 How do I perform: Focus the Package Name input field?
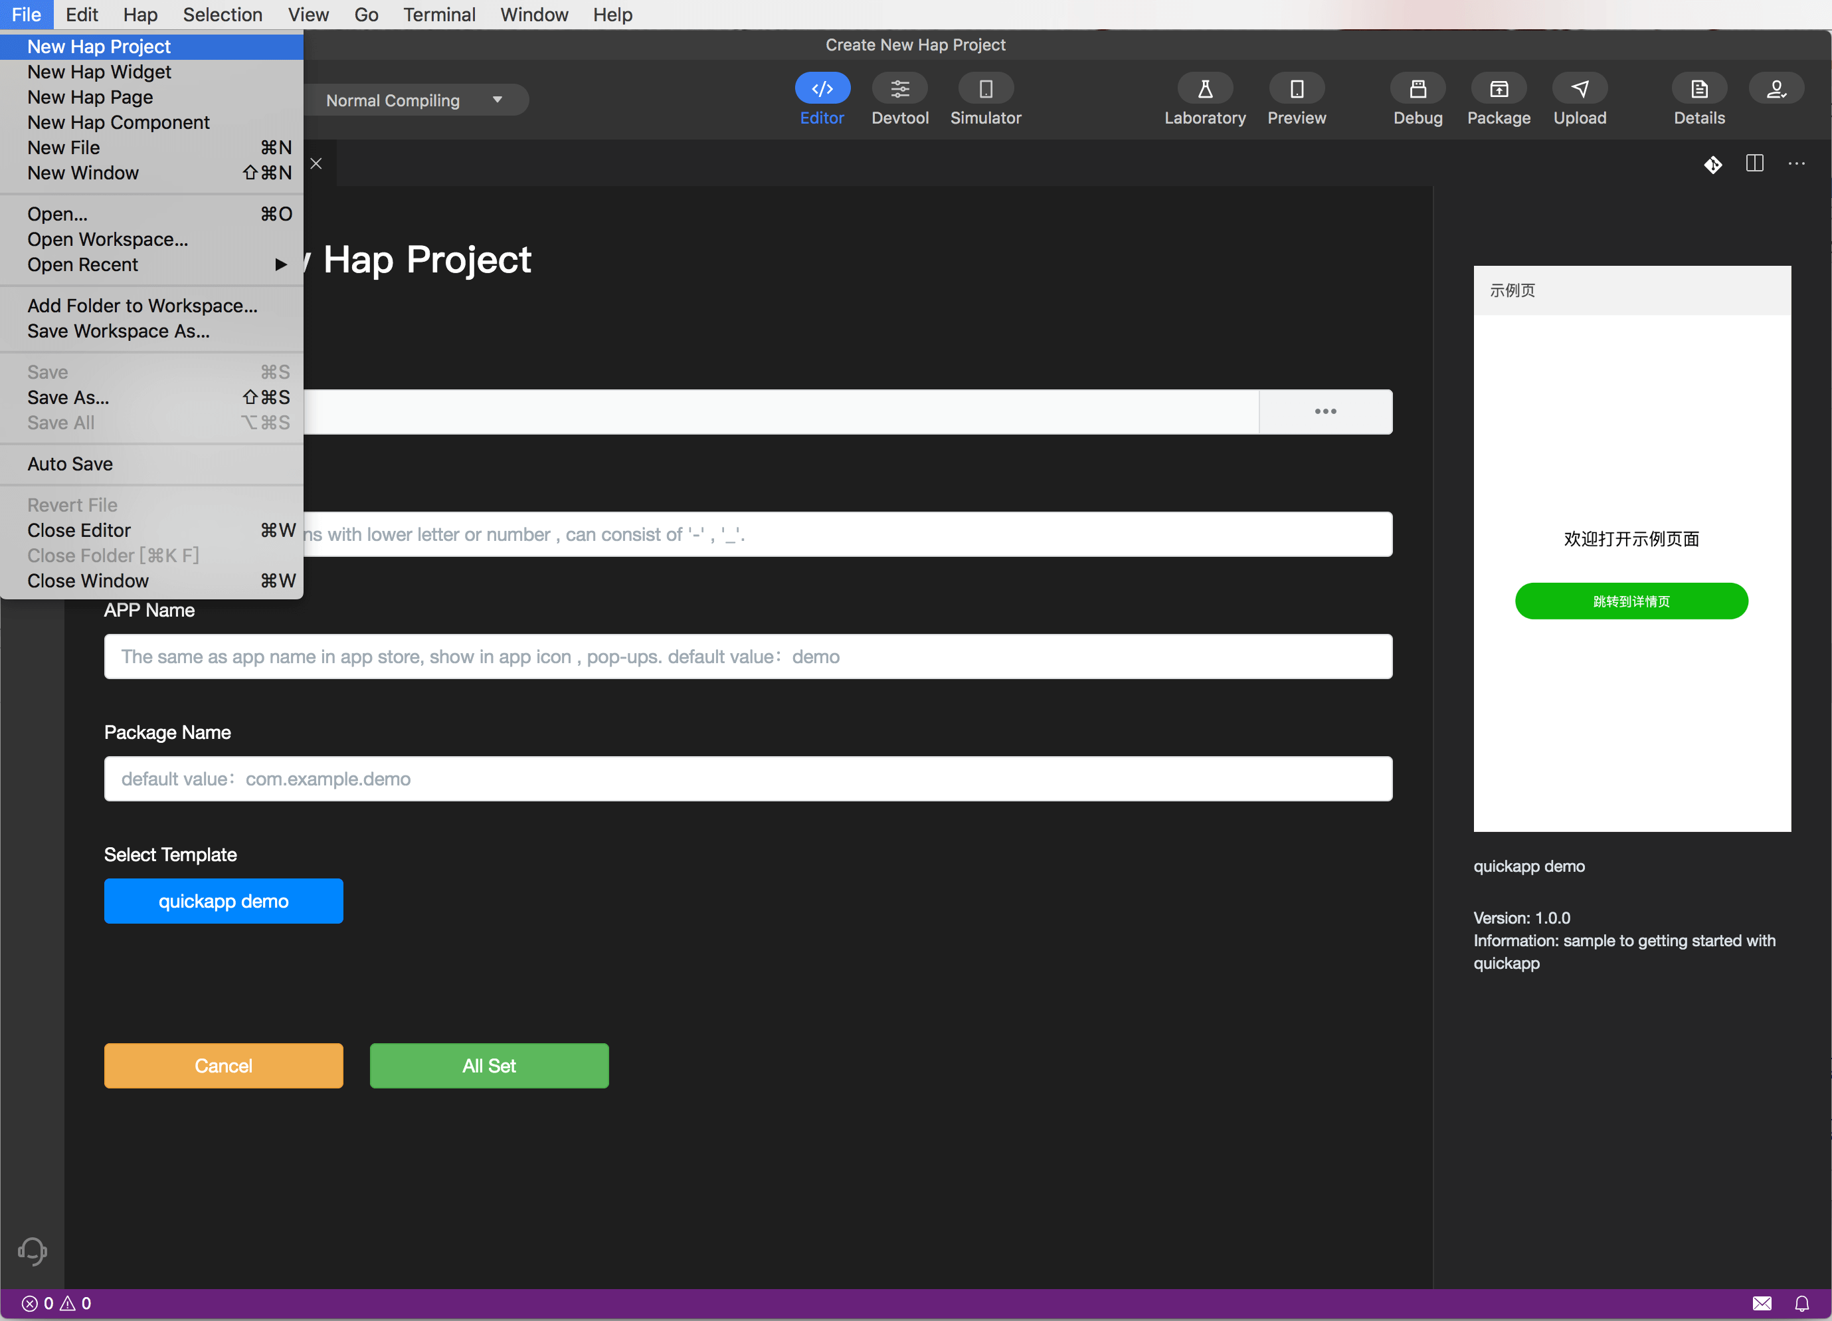748,779
